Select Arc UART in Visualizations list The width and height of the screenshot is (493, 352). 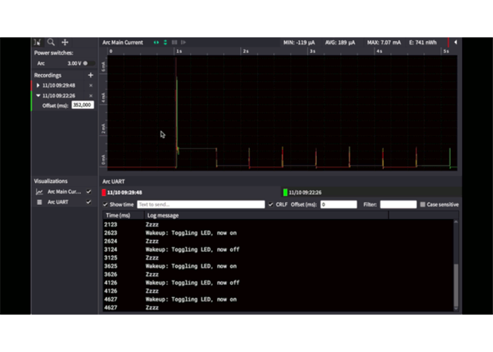(57, 202)
